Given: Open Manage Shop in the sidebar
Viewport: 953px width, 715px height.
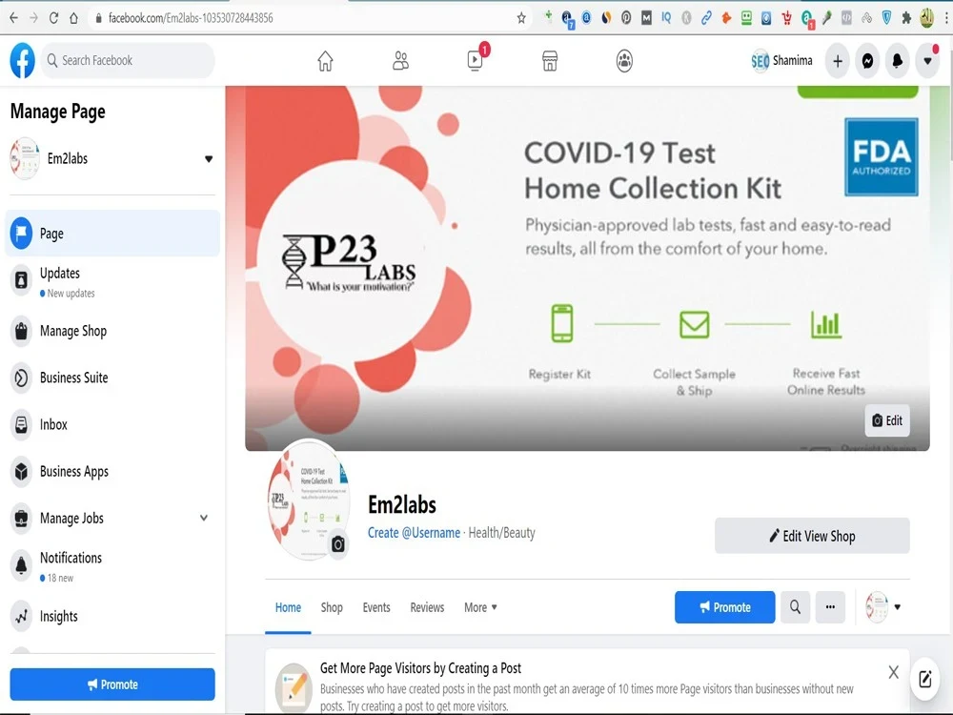Looking at the screenshot, I should click(x=112, y=331).
